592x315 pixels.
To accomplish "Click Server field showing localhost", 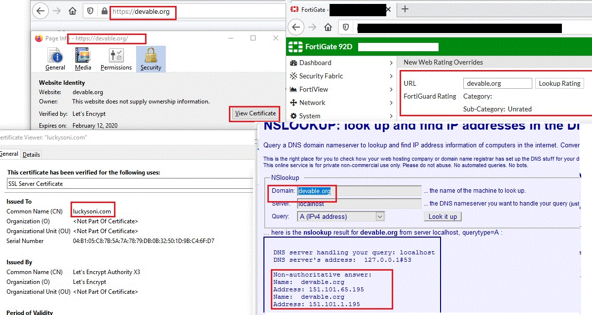I will tap(359, 204).
